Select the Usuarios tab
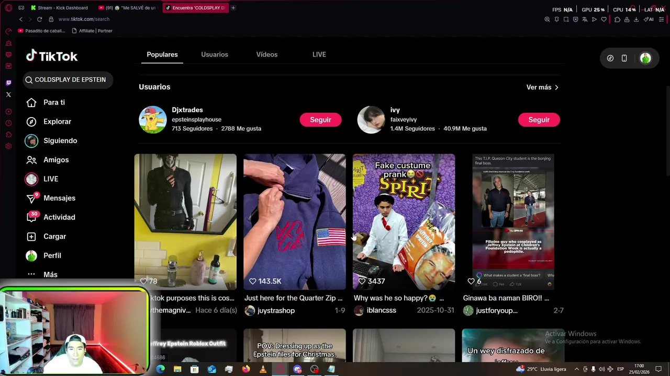Screen dimensions: 670x376 (x=215, y=54)
